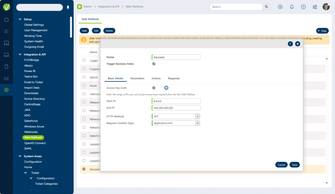Open the sliders settings icon in header

(x=315, y=7)
